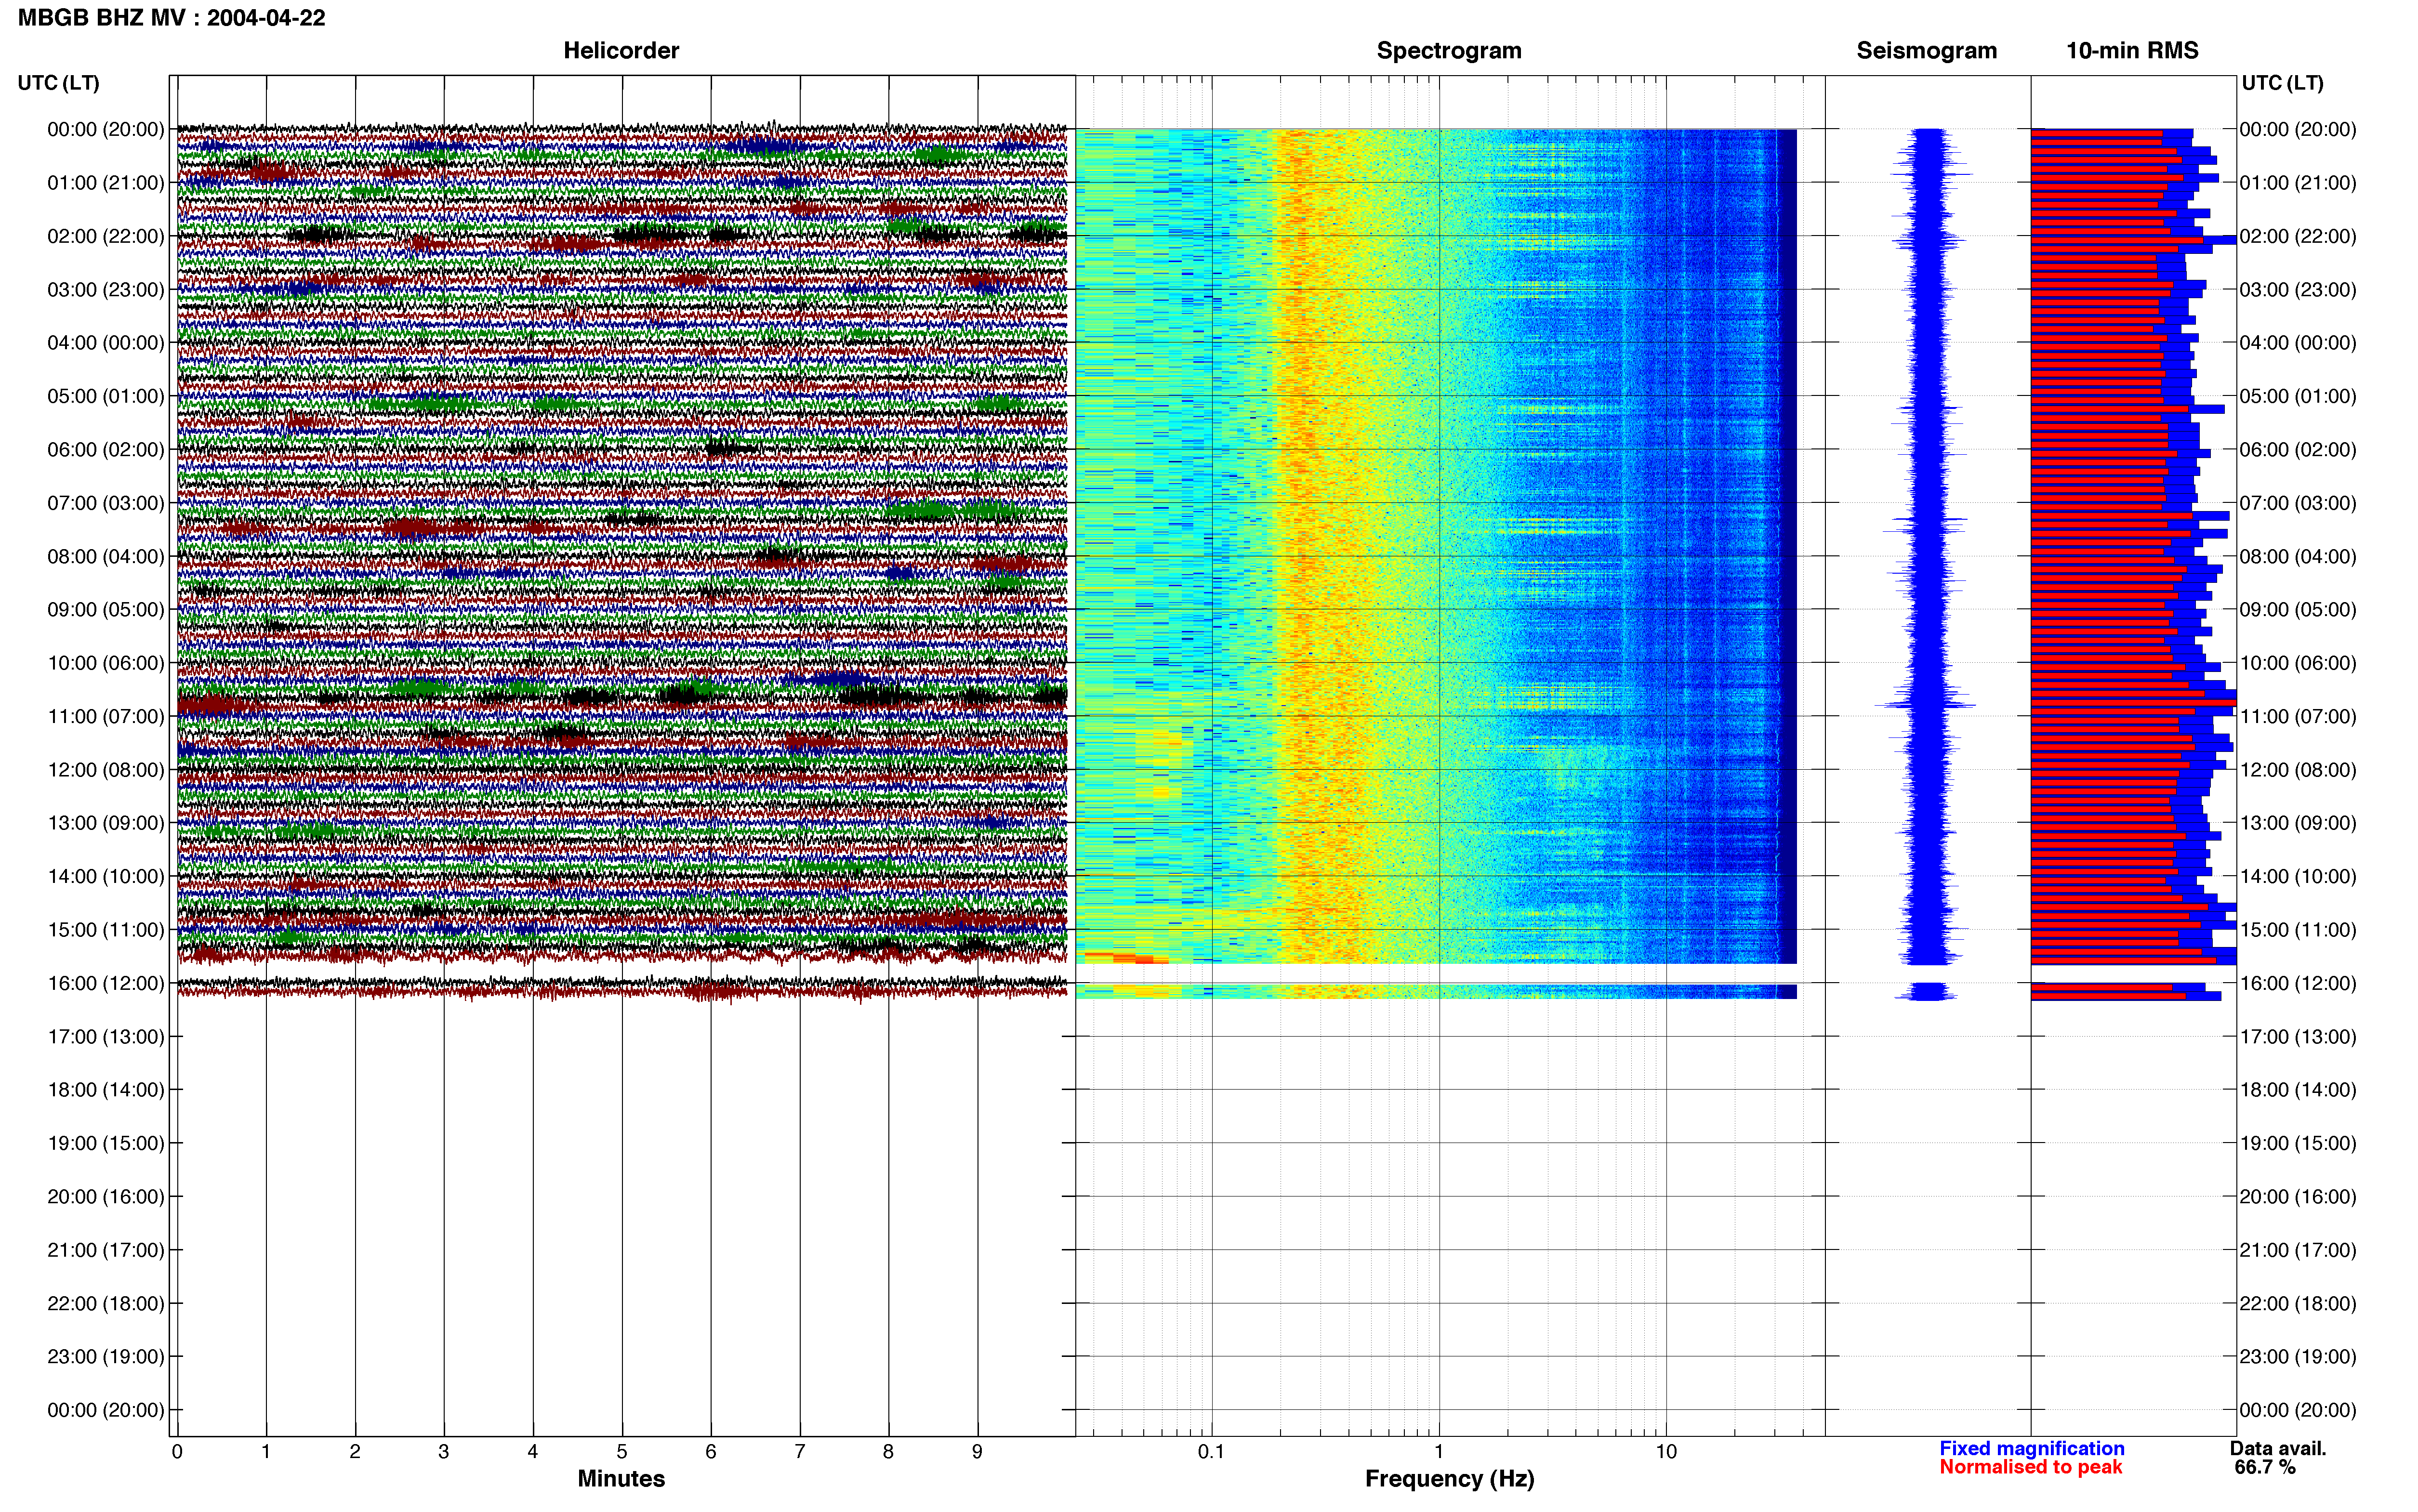Click helicorder minute tick '6'
Viewport: 2418px width, 1512px height.
[711, 1452]
